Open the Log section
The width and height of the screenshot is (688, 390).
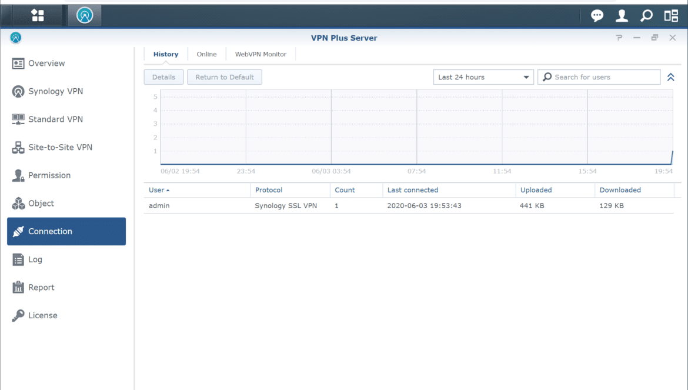point(66,259)
